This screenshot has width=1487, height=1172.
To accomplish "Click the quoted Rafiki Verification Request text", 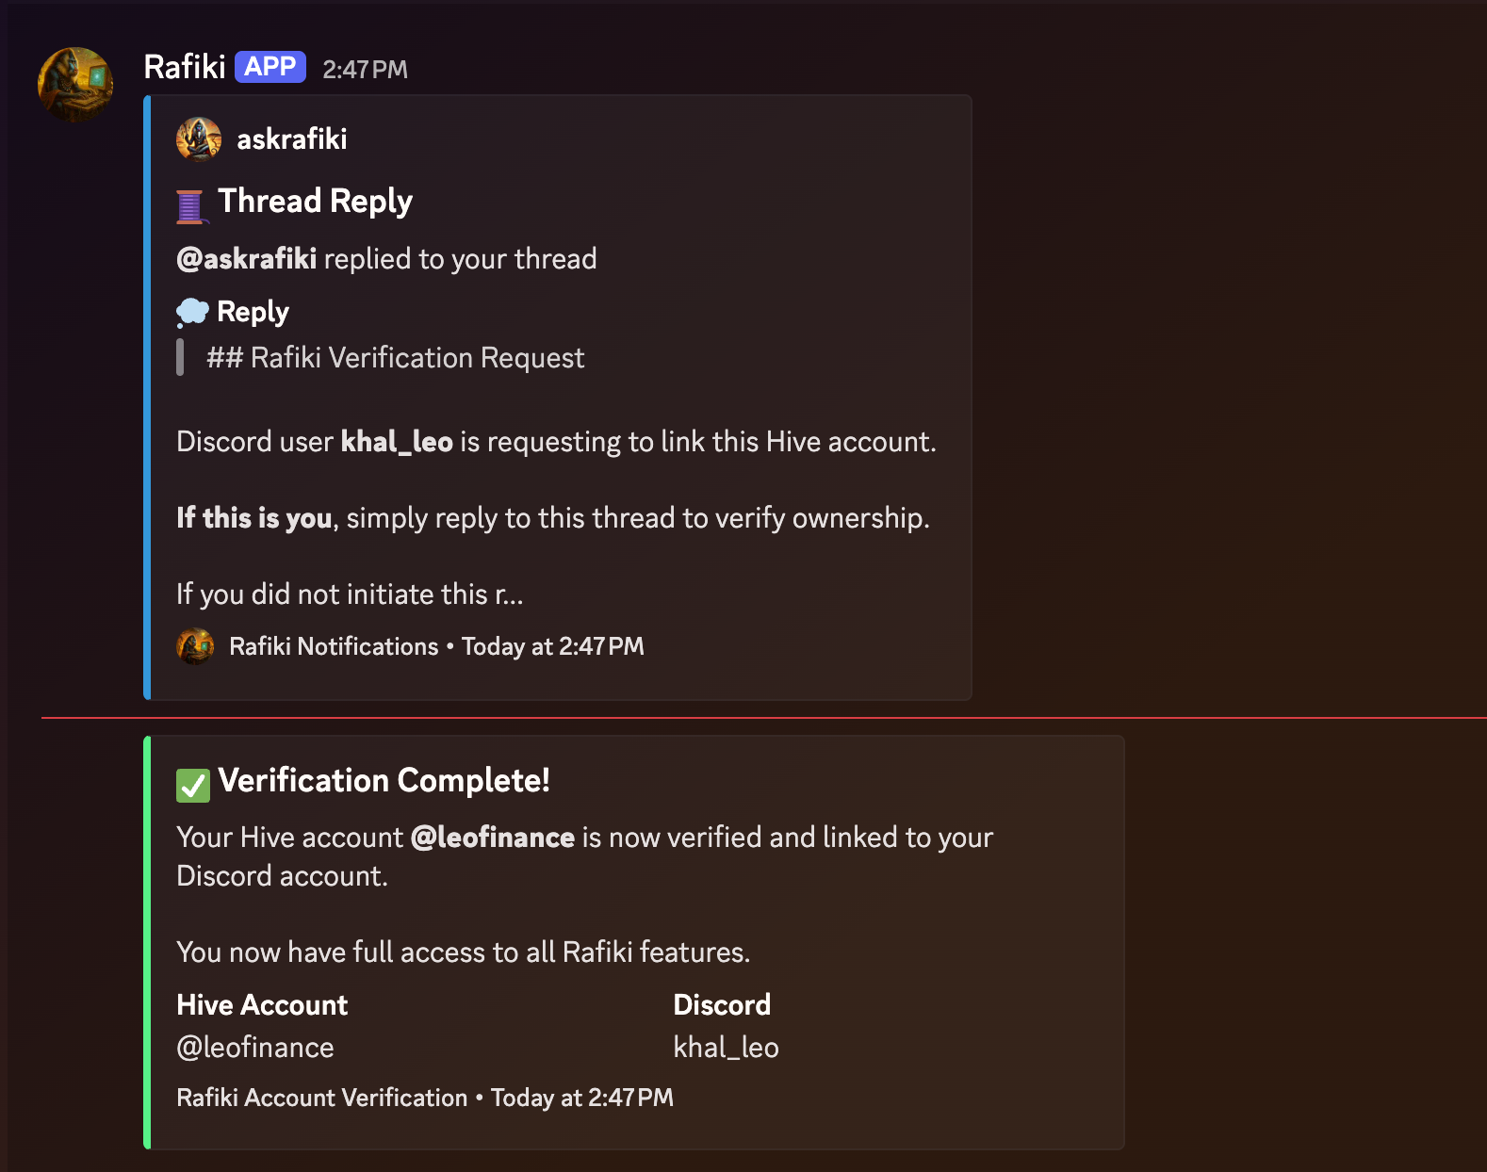I will point(396,358).
